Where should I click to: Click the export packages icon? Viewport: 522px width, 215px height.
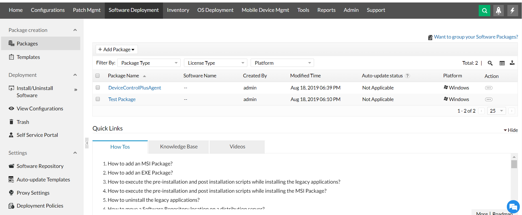click(x=512, y=63)
